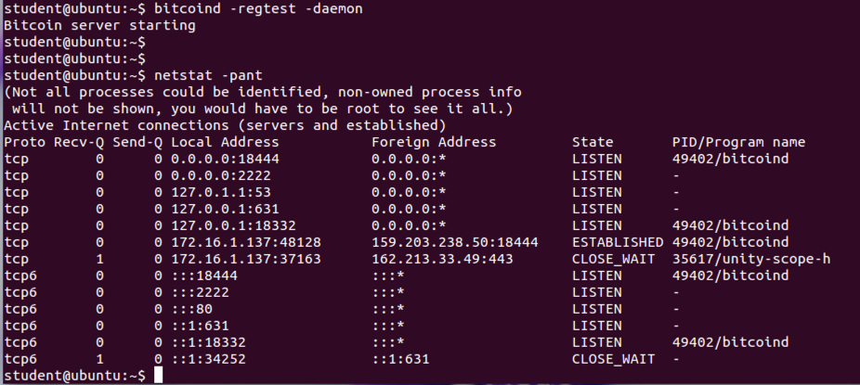Click the 'Local Address' column header
Screen dimensions: 860x385
coord(225,142)
